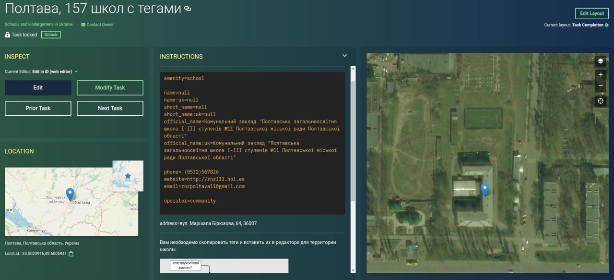Click the Task locked padlock icon
This screenshot has width=614, height=280.
click(x=7, y=35)
